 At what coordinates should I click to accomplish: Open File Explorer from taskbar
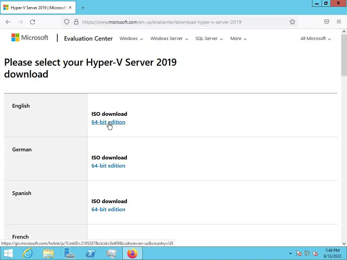tap(48, 253)
